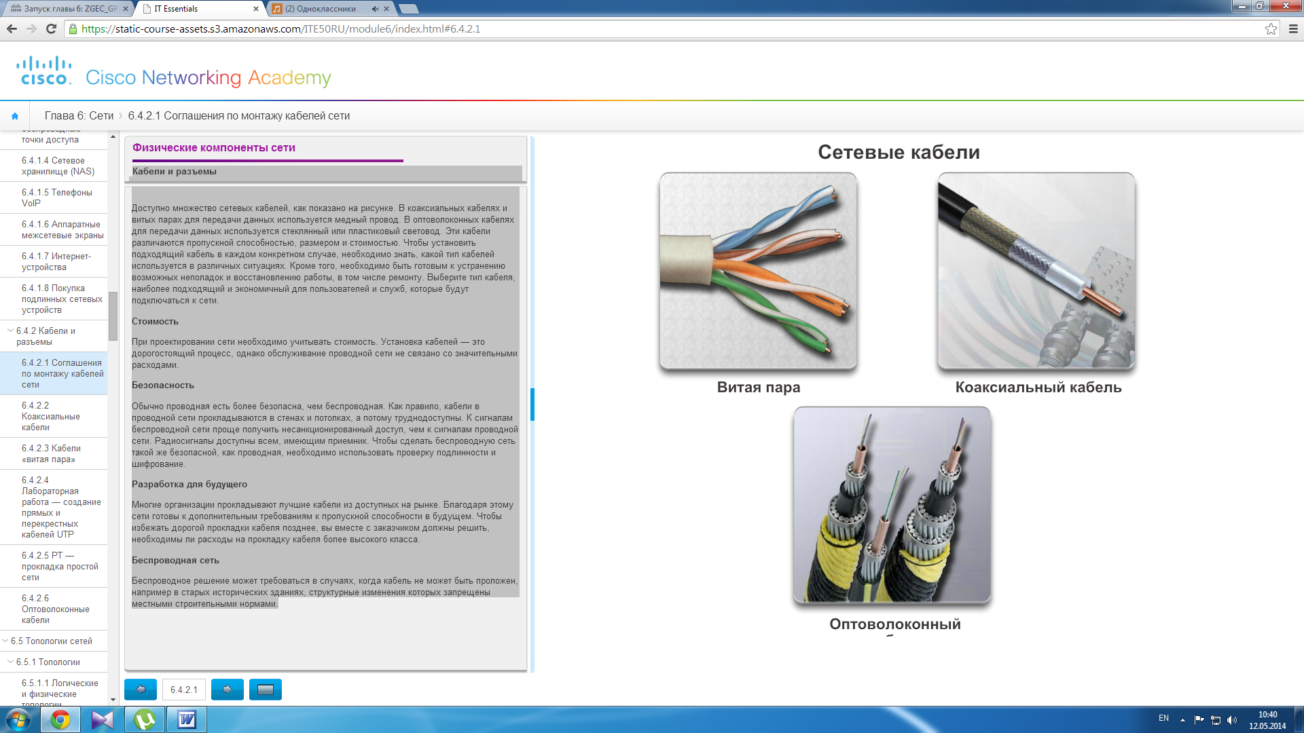Show hidden tray icons arrow
Image resolution: width=1304 pixels, height=733 pixels.
pyautogui.click(x=1182, y=720)
